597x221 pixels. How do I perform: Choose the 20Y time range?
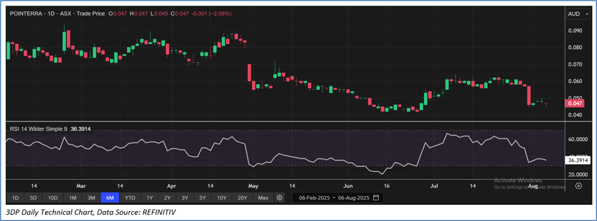(x=242, y=197)
